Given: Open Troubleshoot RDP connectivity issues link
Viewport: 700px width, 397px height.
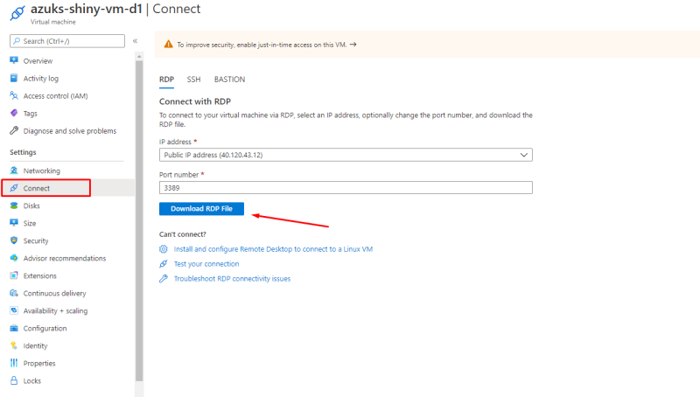Looking at the screenshot, I should (x=232, y=278).
